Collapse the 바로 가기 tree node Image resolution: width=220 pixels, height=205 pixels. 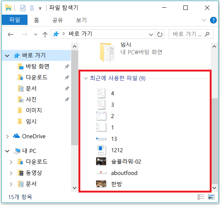click(x=7, y=56)
